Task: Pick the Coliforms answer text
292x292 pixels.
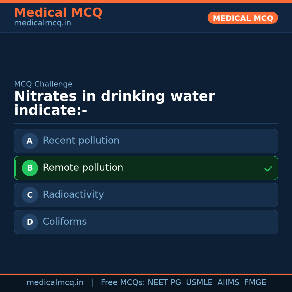Action: coord(65,222)
